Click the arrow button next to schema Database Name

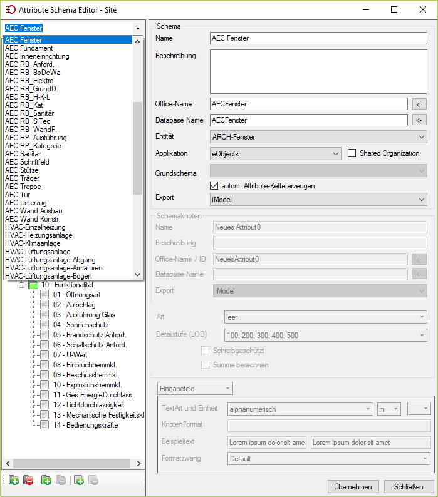(x=419, y=120)
